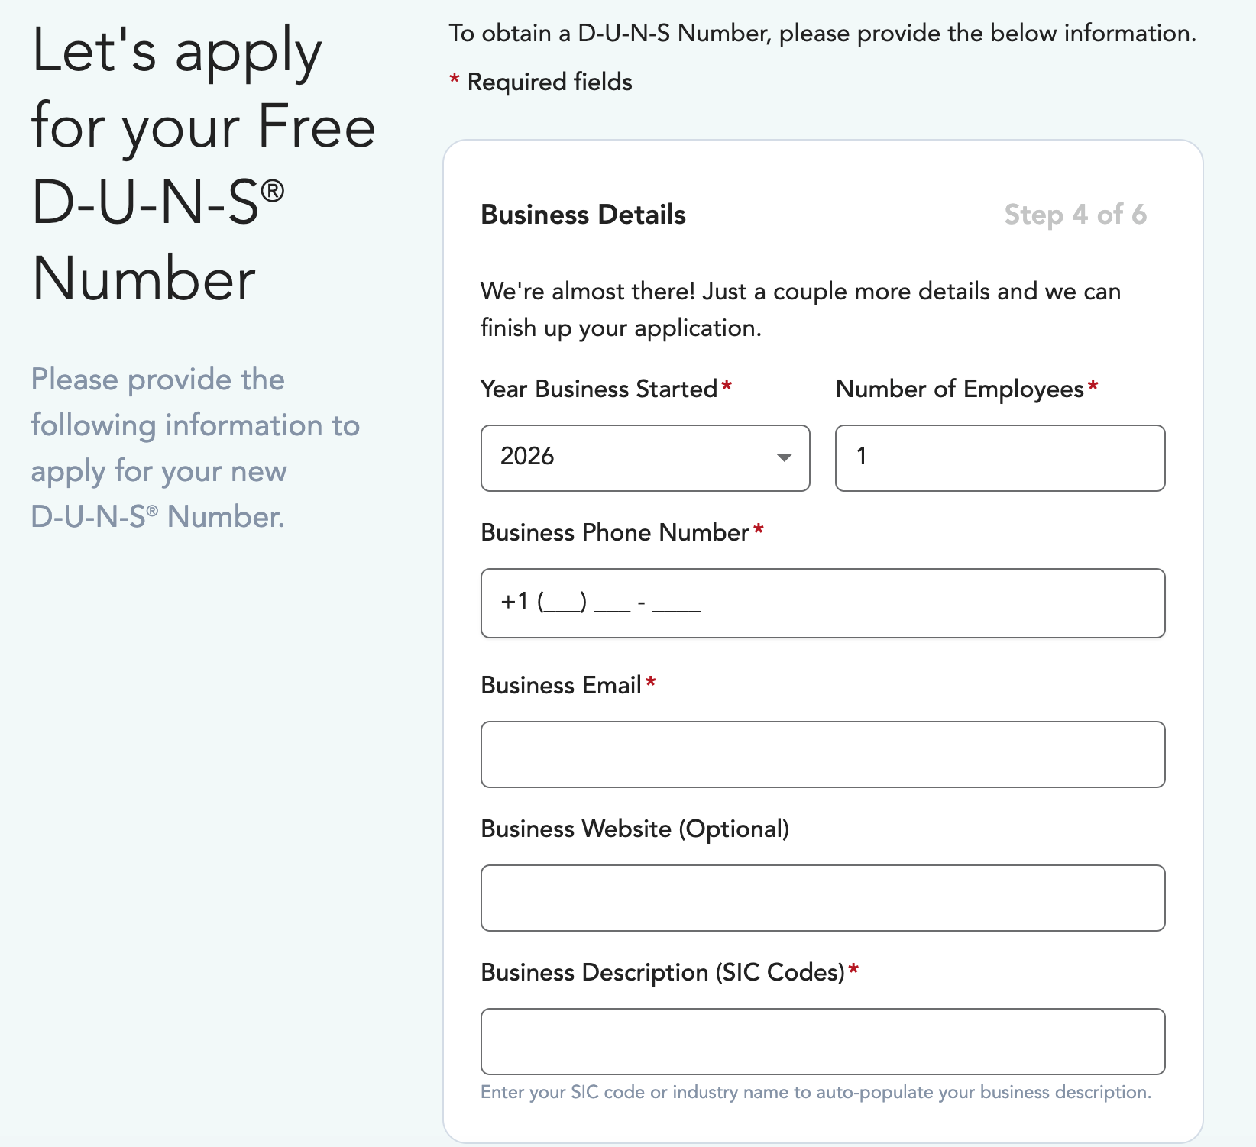Click the Number of Employees field
Image resolution: width=1256 pixels, height=1147 pixels.
point(999,457)
